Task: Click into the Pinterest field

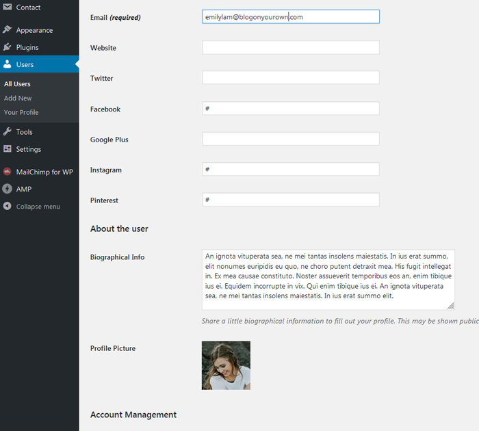Action: 291,200
